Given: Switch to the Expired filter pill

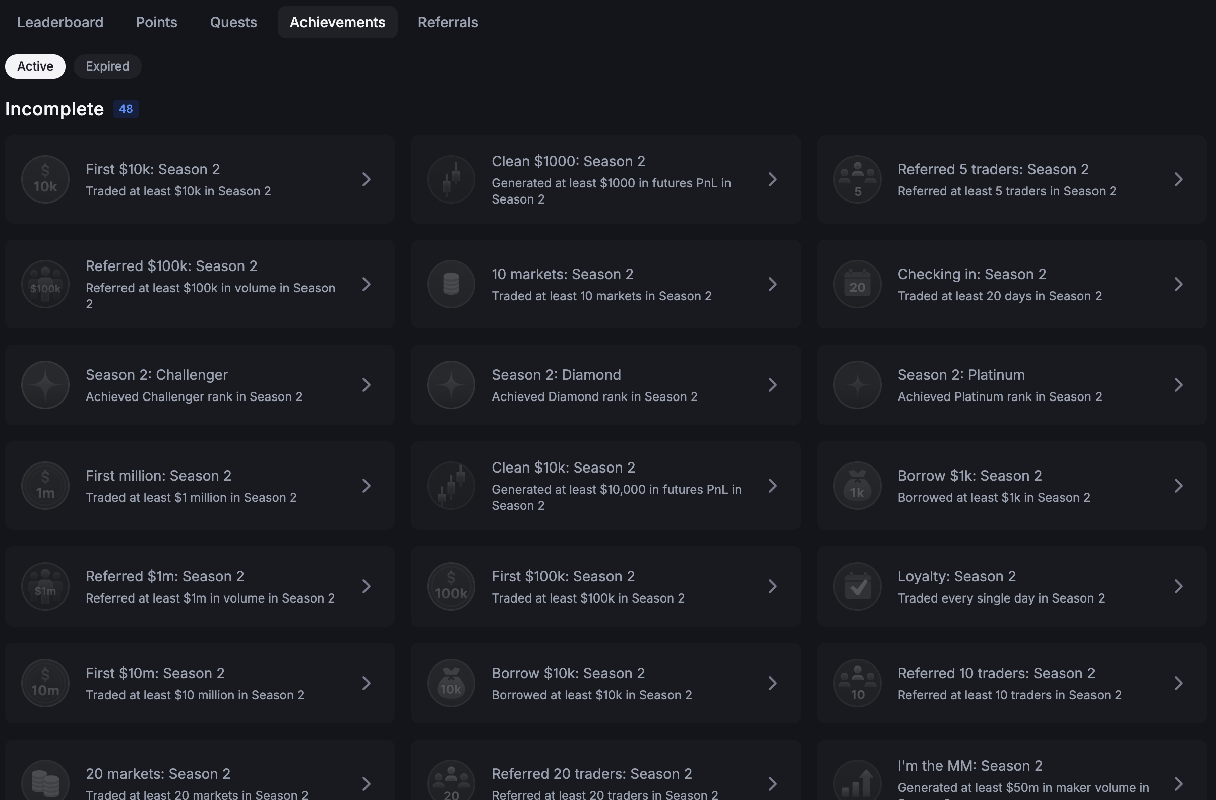Looking at the screenshot, I should click(x=107, y=66).
